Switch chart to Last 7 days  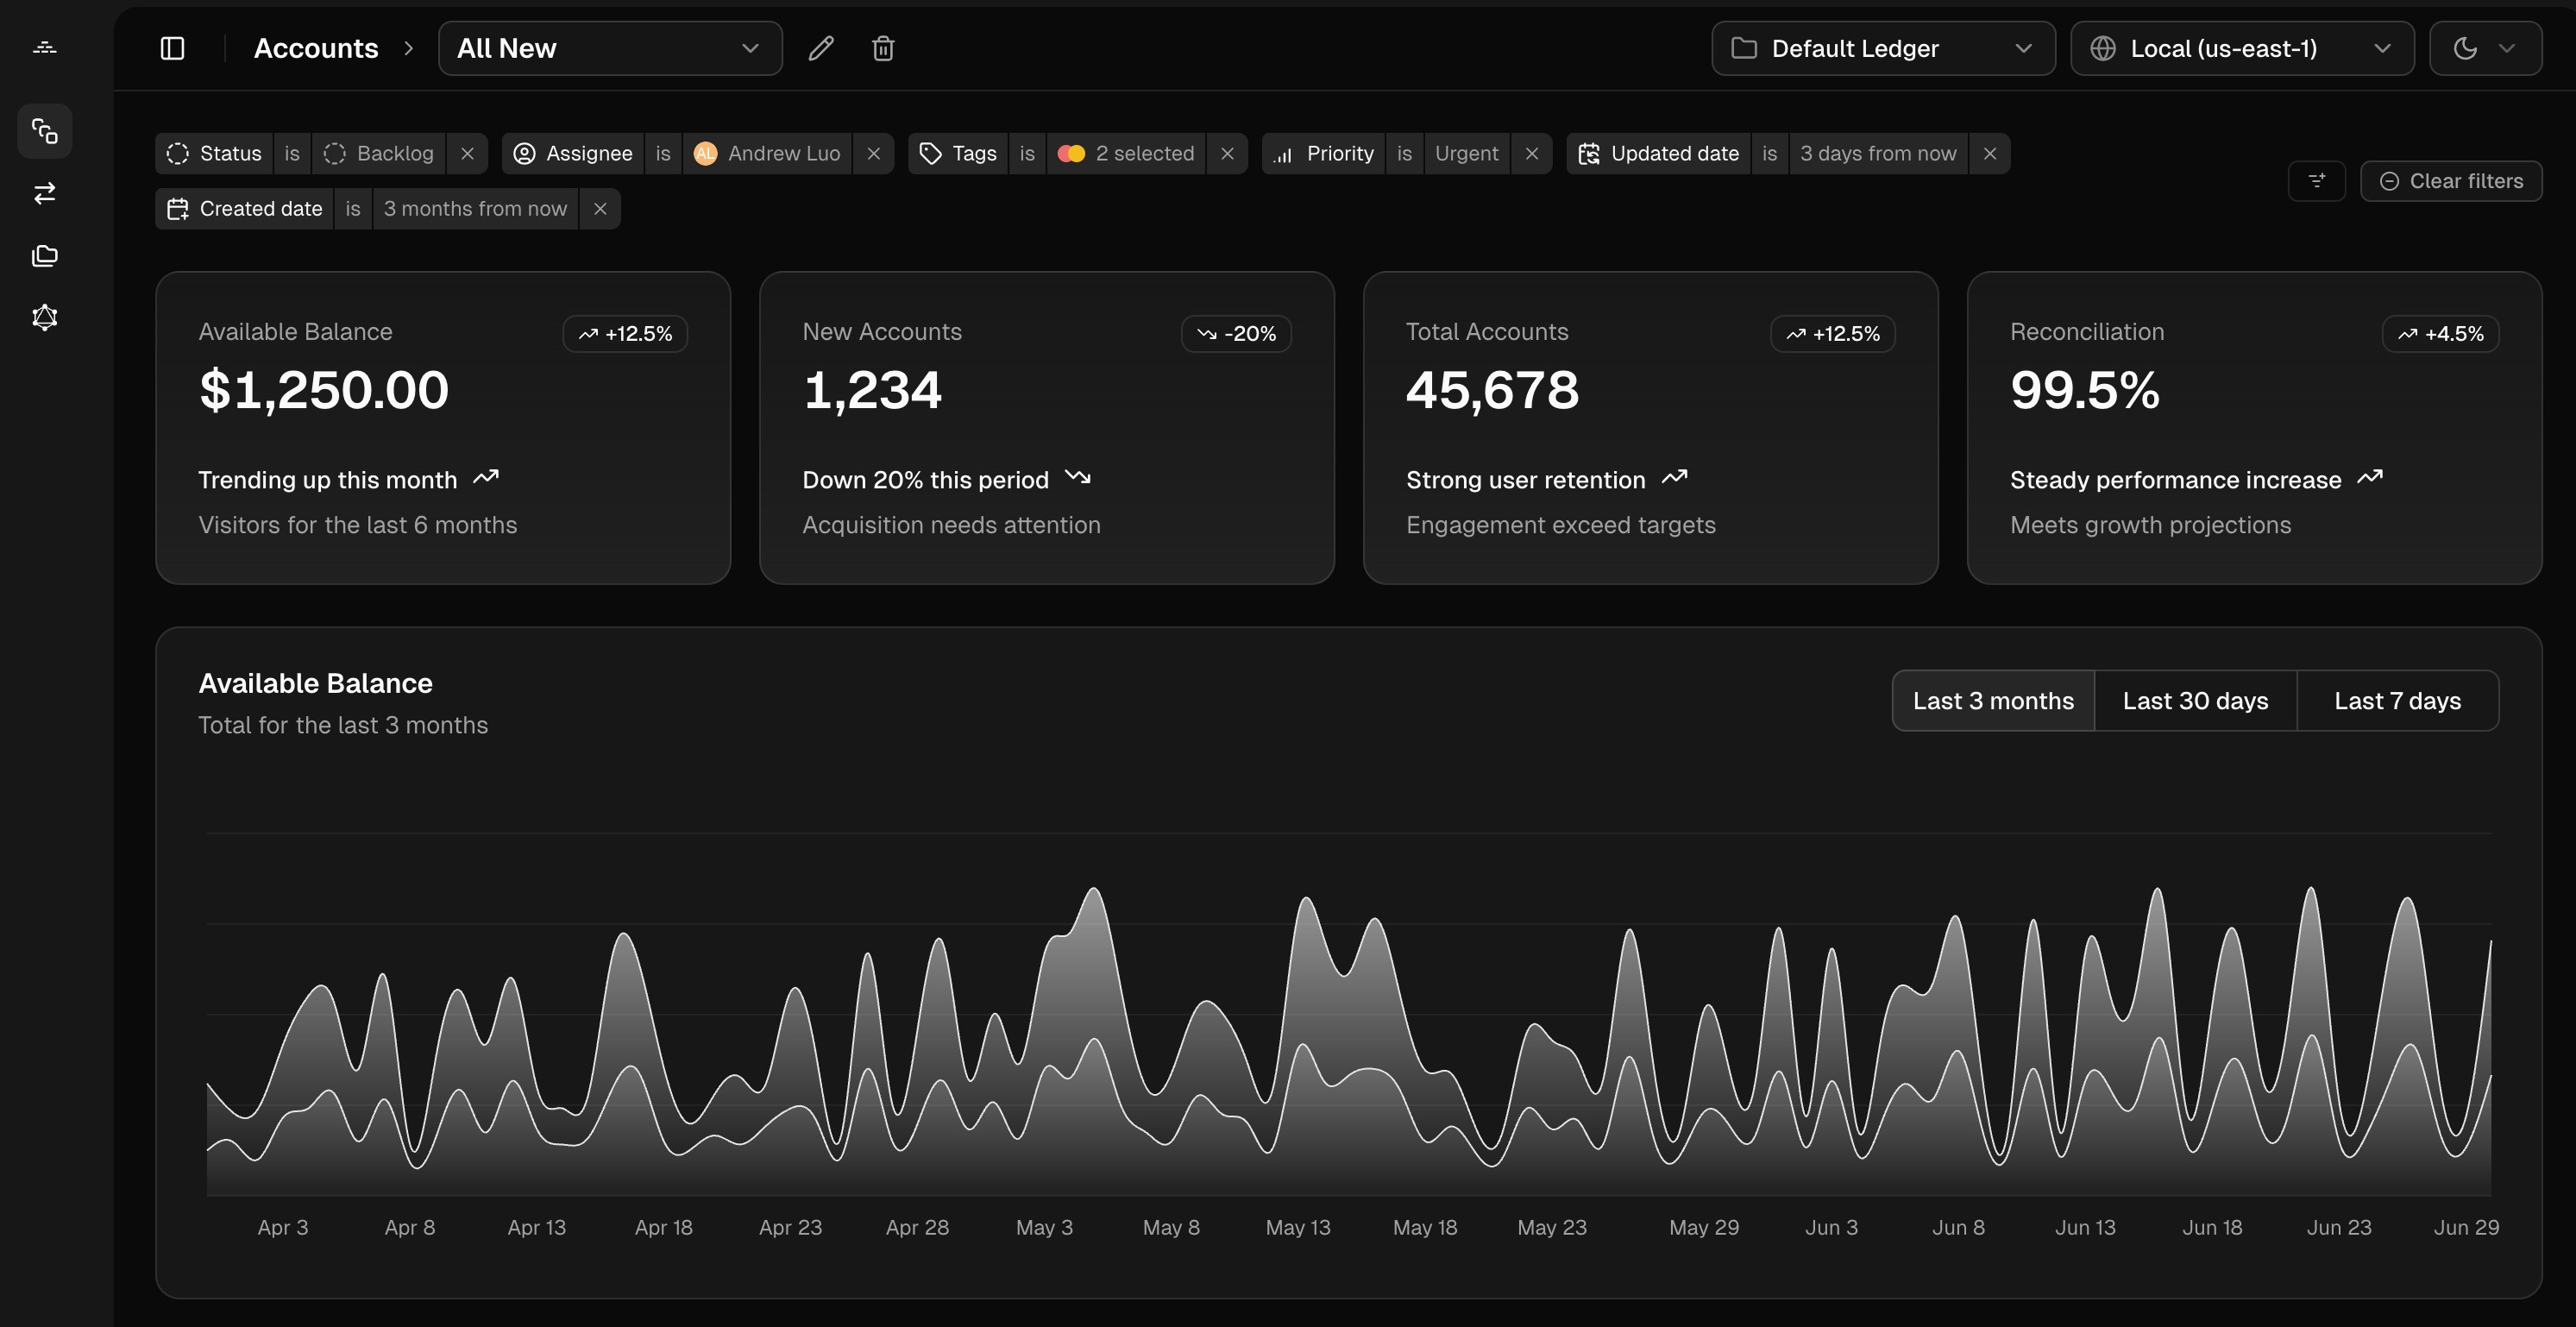coord(2398,700)
